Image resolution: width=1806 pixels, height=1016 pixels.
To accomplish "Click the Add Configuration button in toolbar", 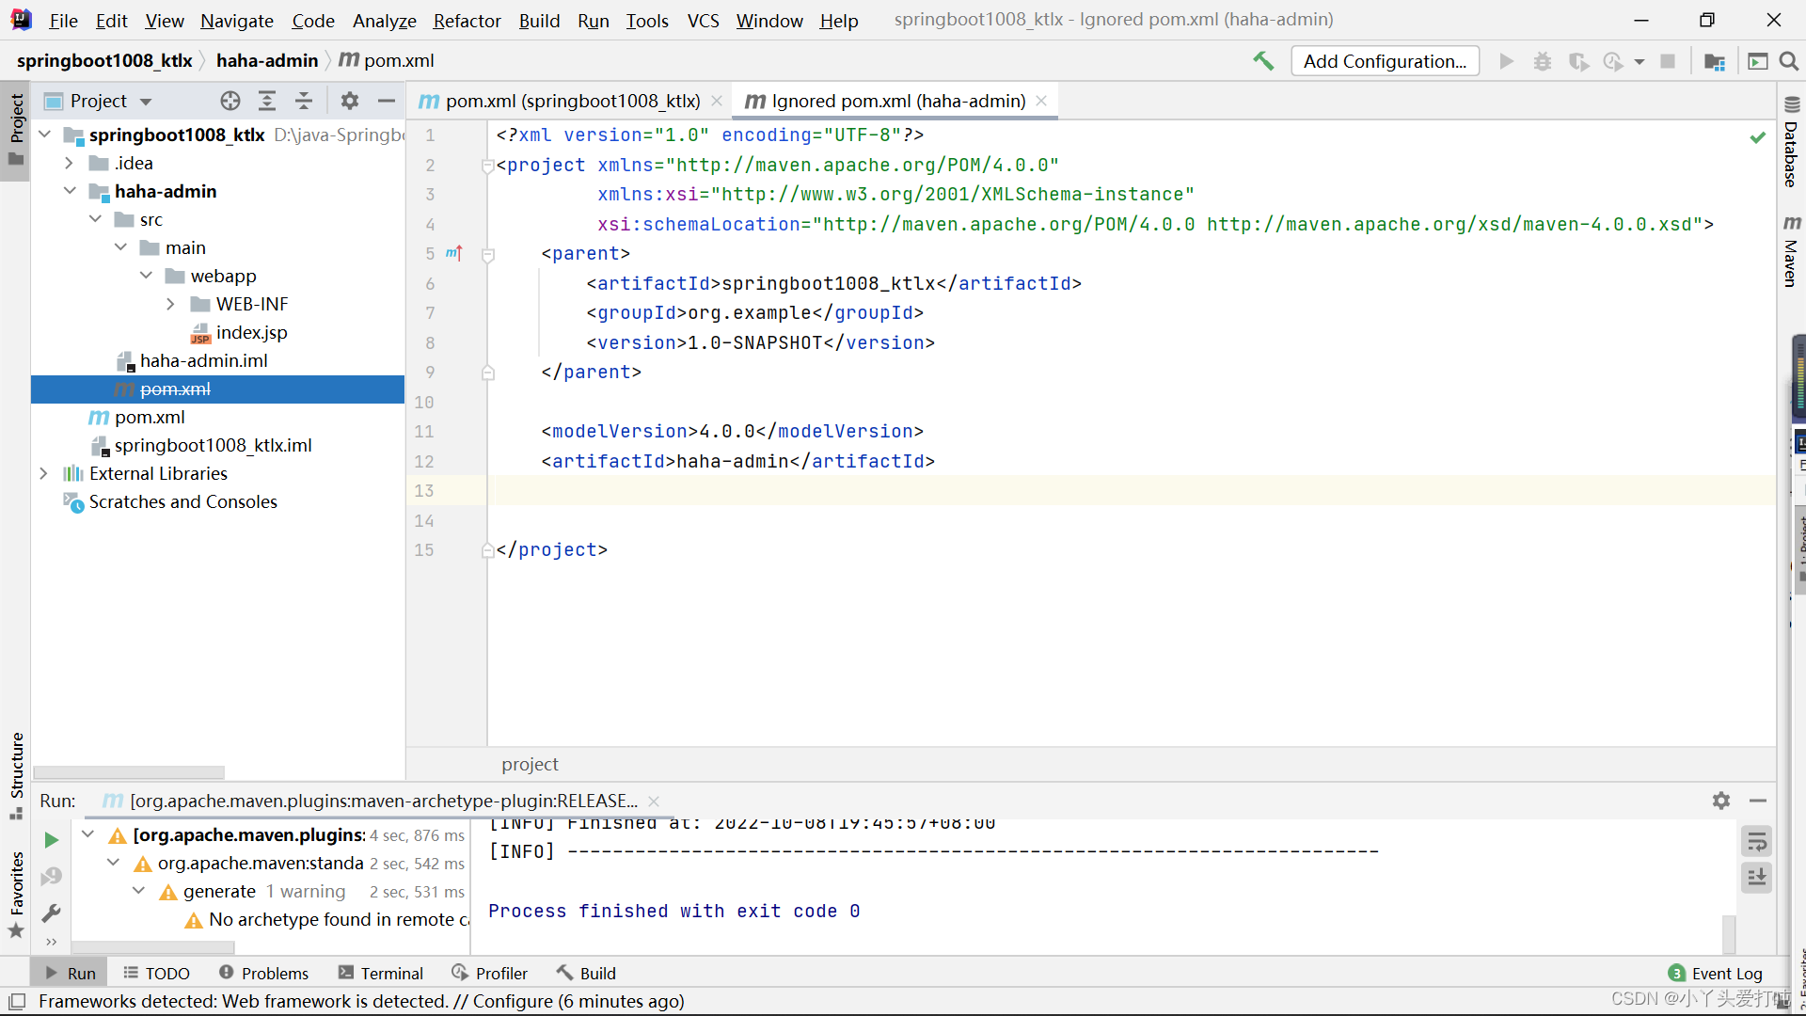I will (x=1383, y=59).
